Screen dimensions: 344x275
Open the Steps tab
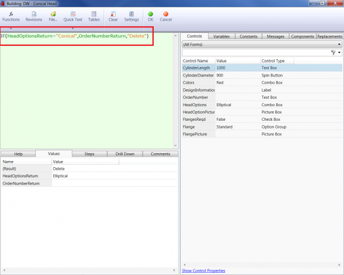pos(89,154)
